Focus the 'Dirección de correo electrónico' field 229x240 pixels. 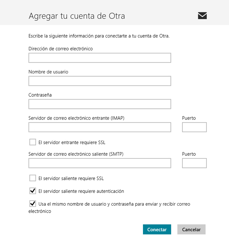point(100,58)
